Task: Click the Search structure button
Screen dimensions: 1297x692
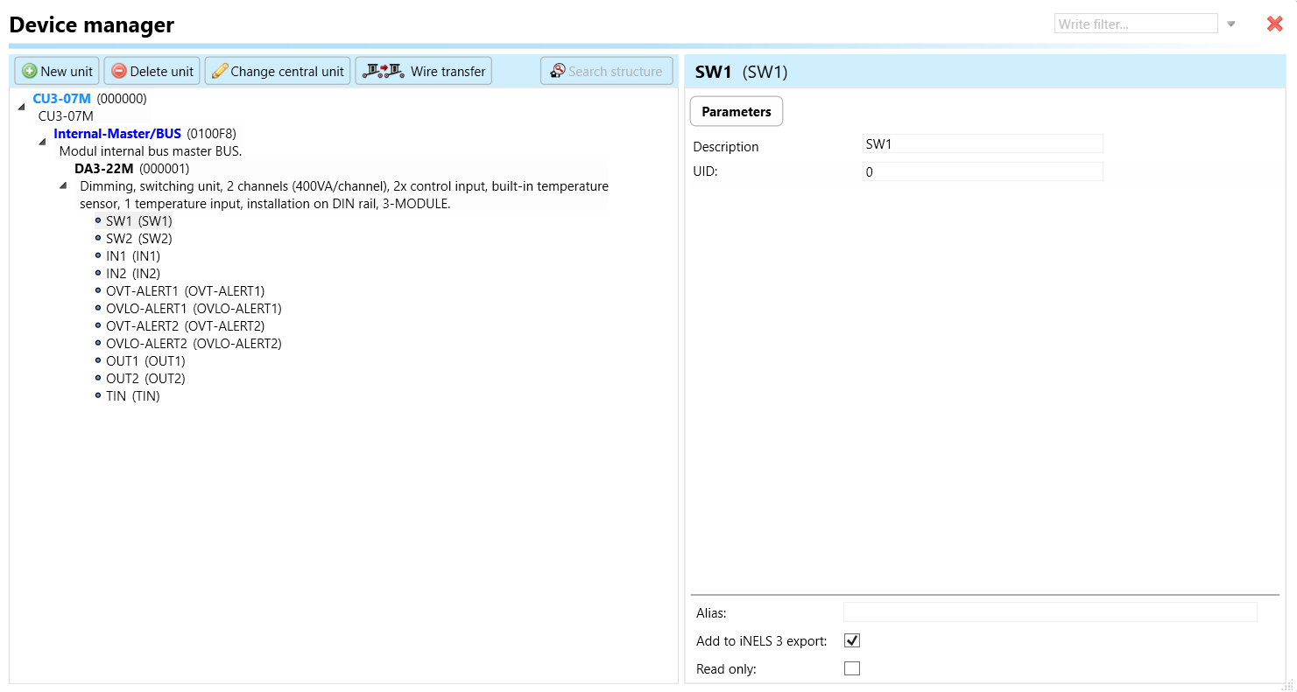Action: click(606, 71)
